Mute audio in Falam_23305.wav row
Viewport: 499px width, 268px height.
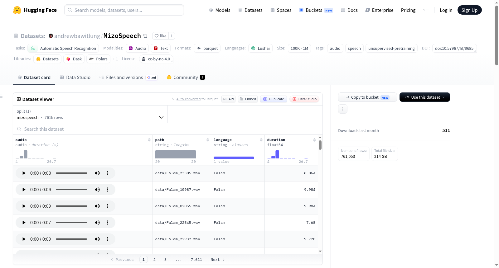click(x=97, y=173)
